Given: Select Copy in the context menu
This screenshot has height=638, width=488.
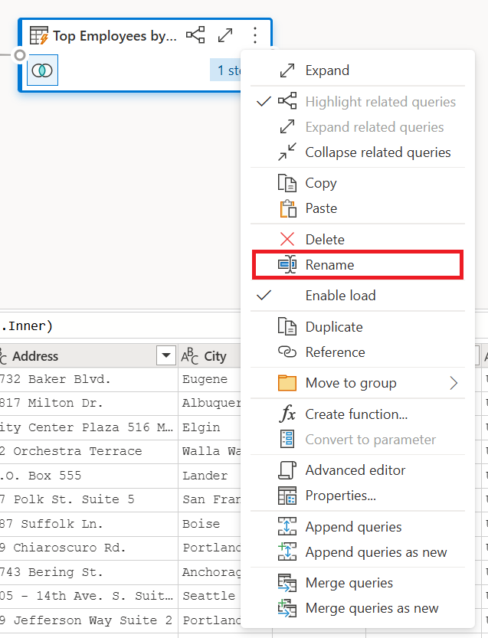Looking at the screenshot, I should click(358, 183).
